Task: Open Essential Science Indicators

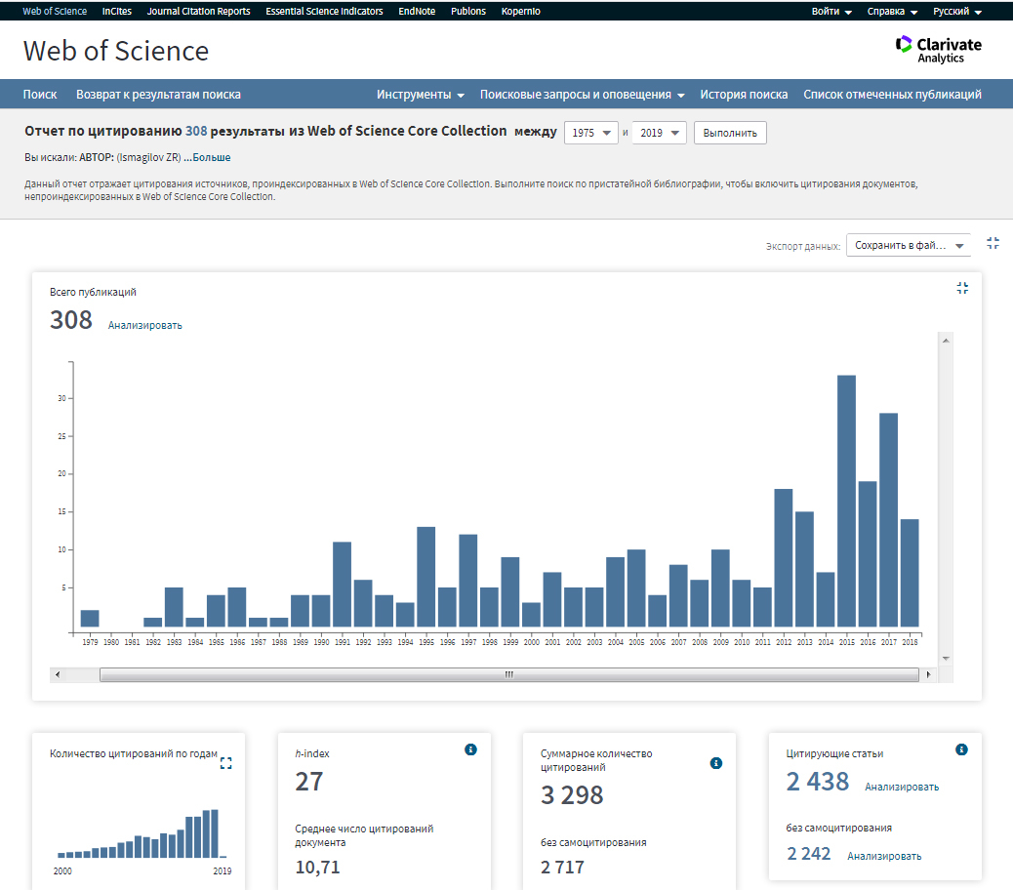Action: (324, 12)
